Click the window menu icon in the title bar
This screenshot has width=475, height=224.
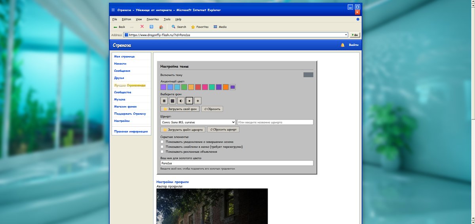[113, 10]
